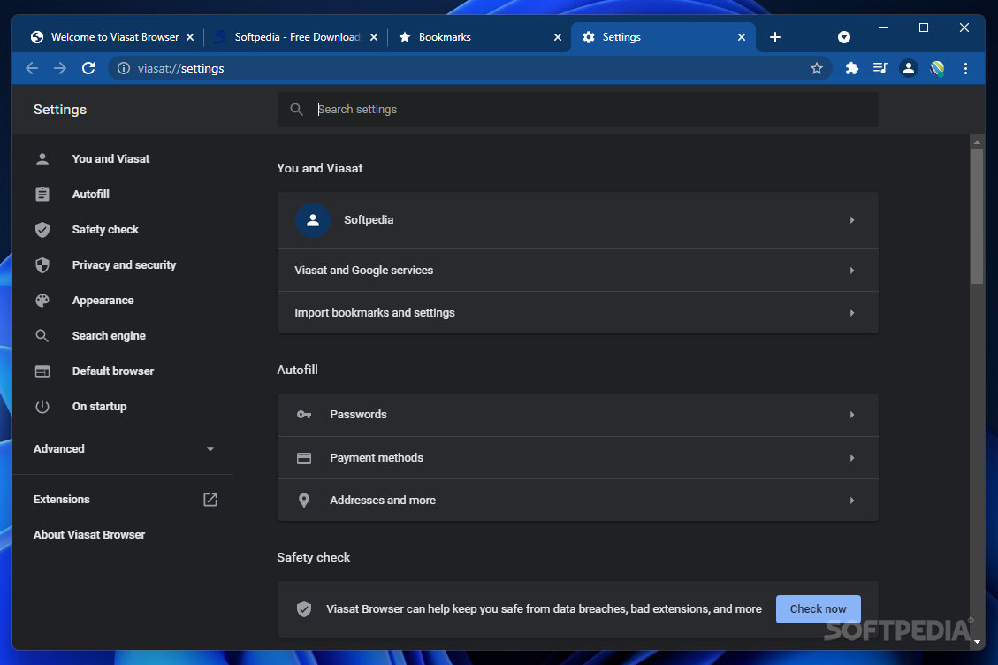The width and height of the screenshot is (998, 665).
Task: Open the three-dot browser menu
Action: [x=965, y=68]
